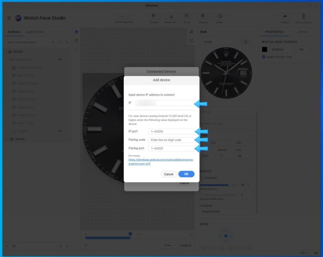
Task: Open the Circle shape dropdown in Run panel
Action: pos(220,42)
